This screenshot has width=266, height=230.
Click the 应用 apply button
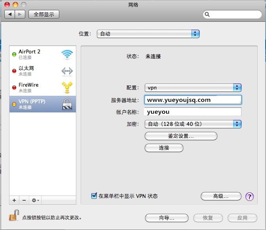[x=242, y=218]
